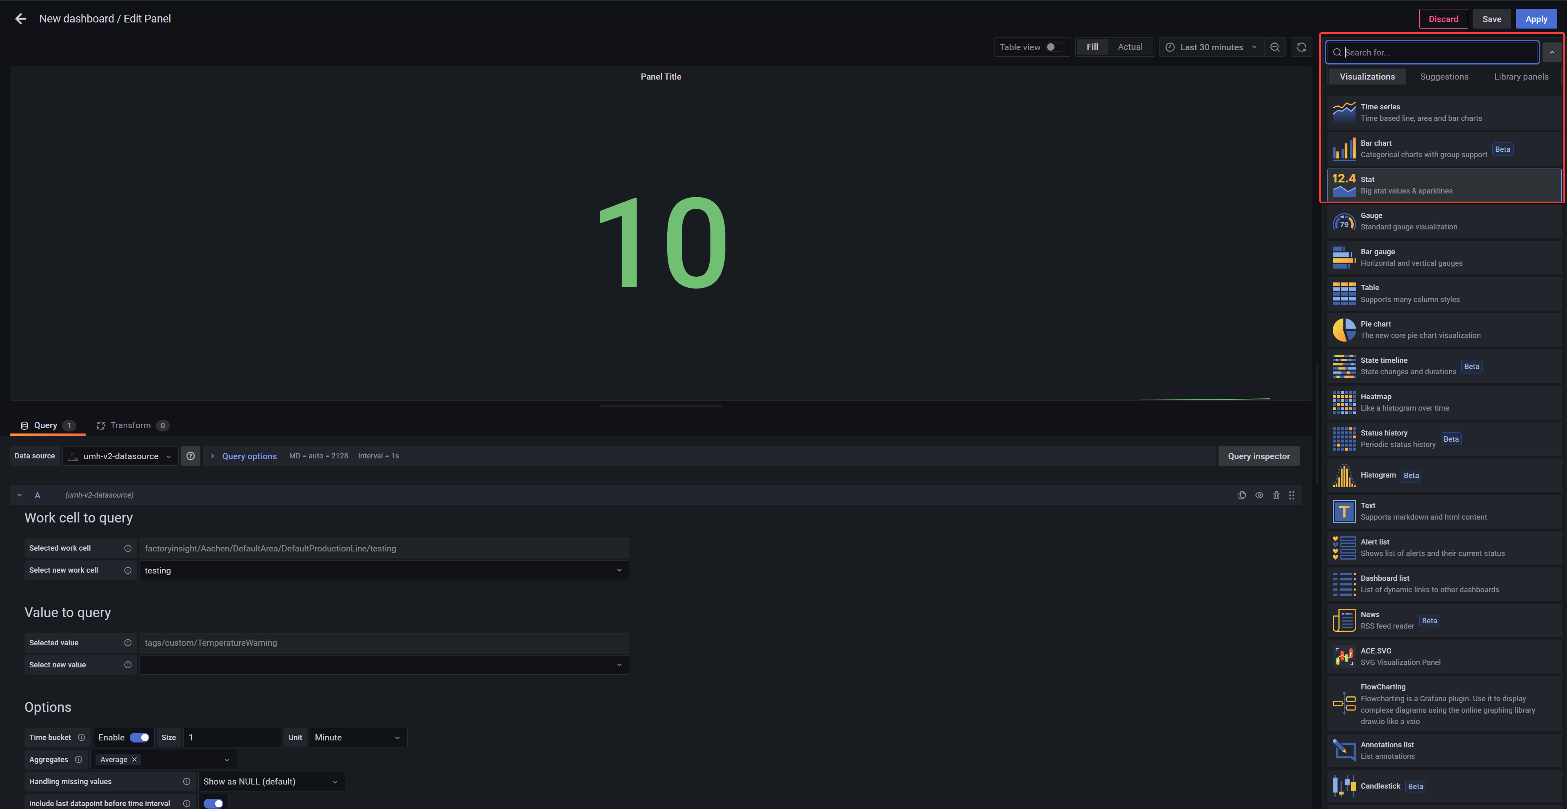This screenshot has width=1567, height=809.
Task: Collapse the visualization picker chevron
Action: [x=1552, y=52]
